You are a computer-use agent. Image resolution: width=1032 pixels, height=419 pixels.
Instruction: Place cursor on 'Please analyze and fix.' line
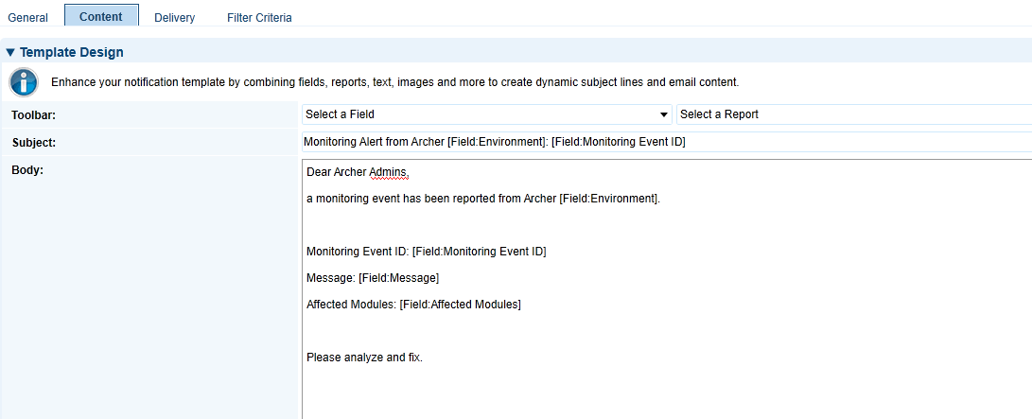click(x=364, y=358)
